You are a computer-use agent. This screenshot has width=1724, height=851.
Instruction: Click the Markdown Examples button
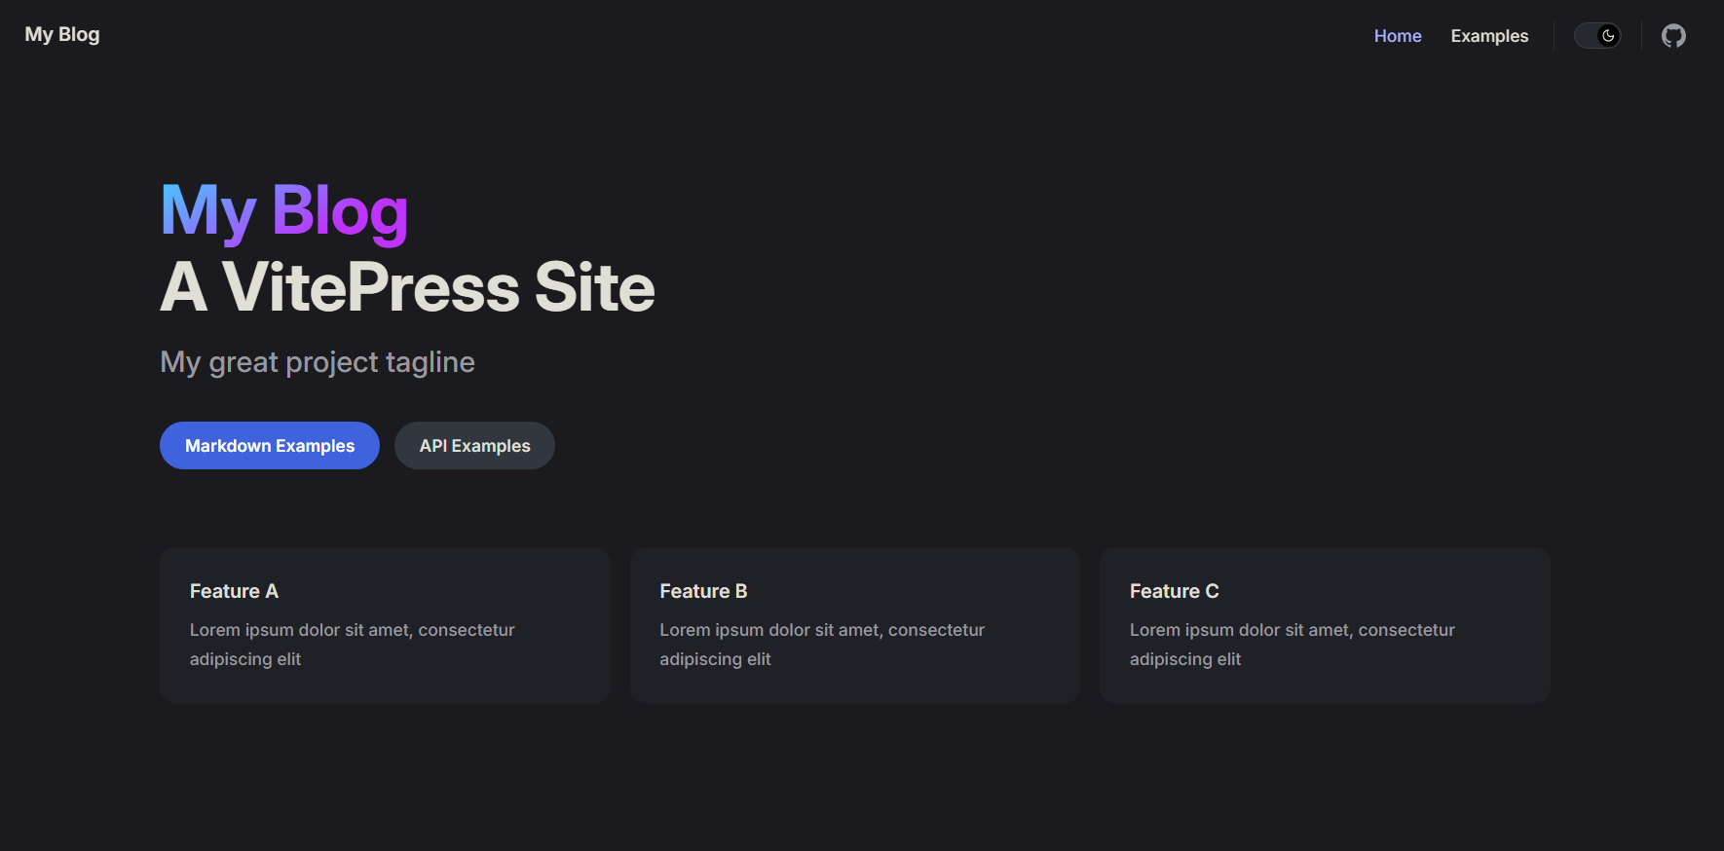pos(270,446)
